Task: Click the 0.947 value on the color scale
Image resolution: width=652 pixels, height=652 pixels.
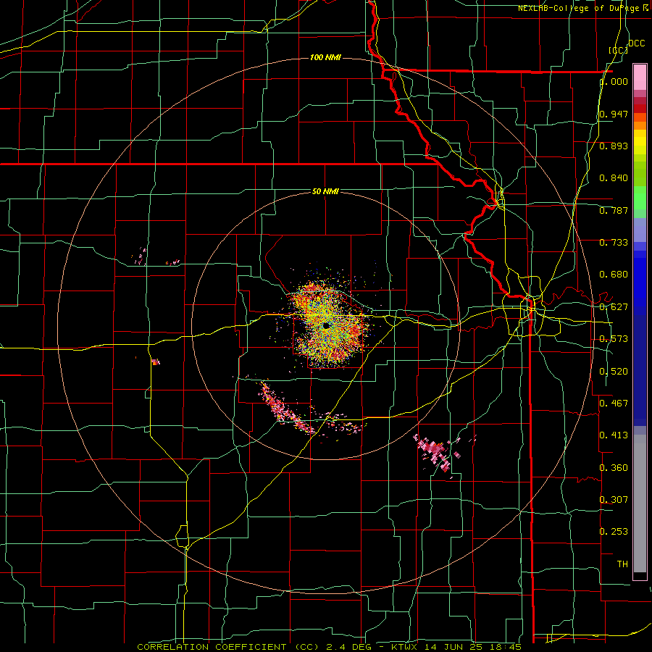Action: tap(614, 114)
